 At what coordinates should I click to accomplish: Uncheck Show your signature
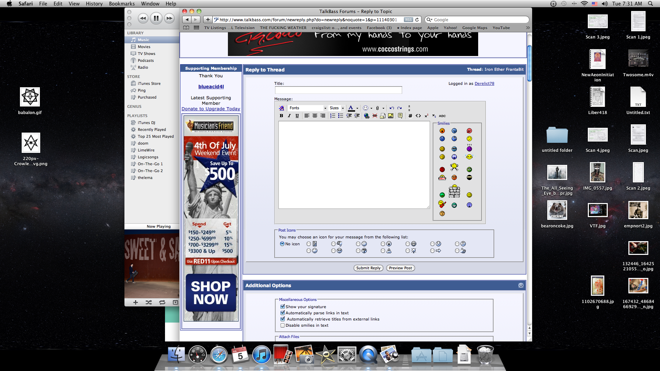coord(283,307)
